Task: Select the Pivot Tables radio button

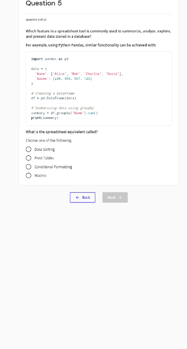Action: (x=28, y=158)
